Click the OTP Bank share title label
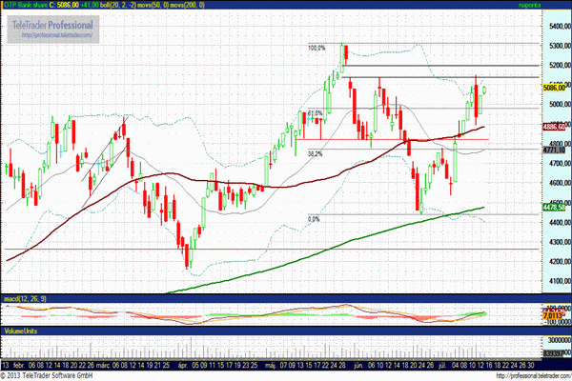This screenshot has height=381, width=572. pos(29,7)
